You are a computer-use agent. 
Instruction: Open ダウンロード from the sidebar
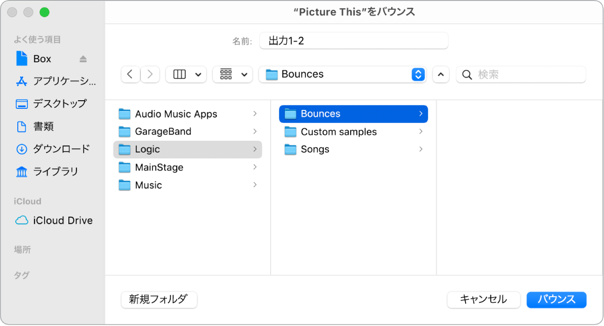(x=53, y=149)
